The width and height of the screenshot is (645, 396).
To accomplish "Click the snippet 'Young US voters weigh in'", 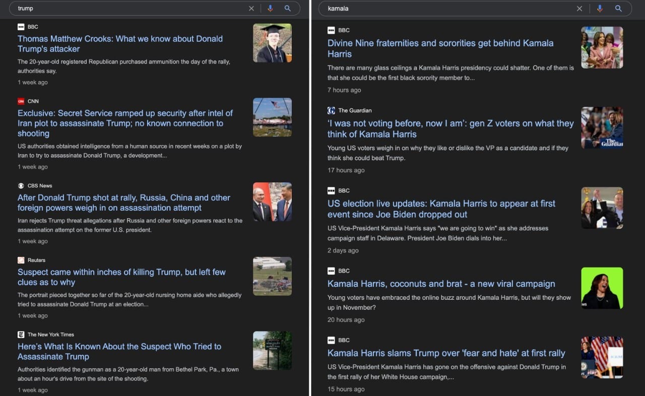I will tap(448, 153).
